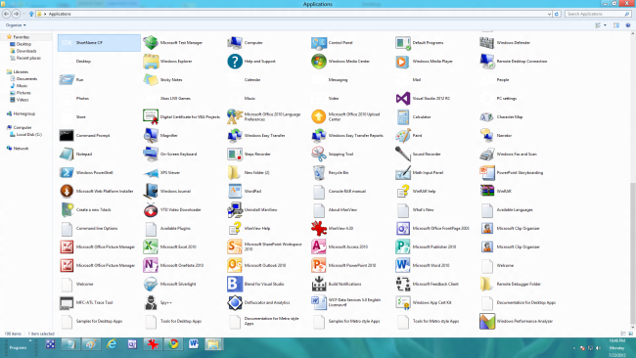Click the Microsoft Excel 2010 icon
Viewport: 636px width, 358px height.
(x=151, y=246)
